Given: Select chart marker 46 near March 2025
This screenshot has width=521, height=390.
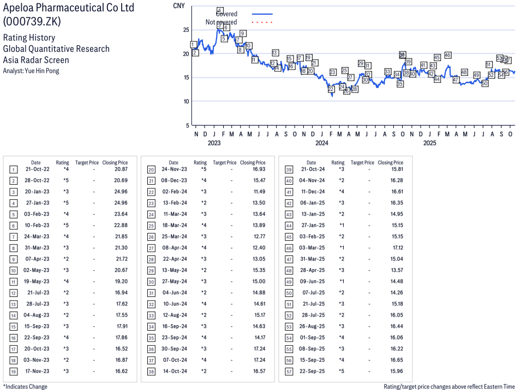Looking at the screenshot, I should [447, 55].
